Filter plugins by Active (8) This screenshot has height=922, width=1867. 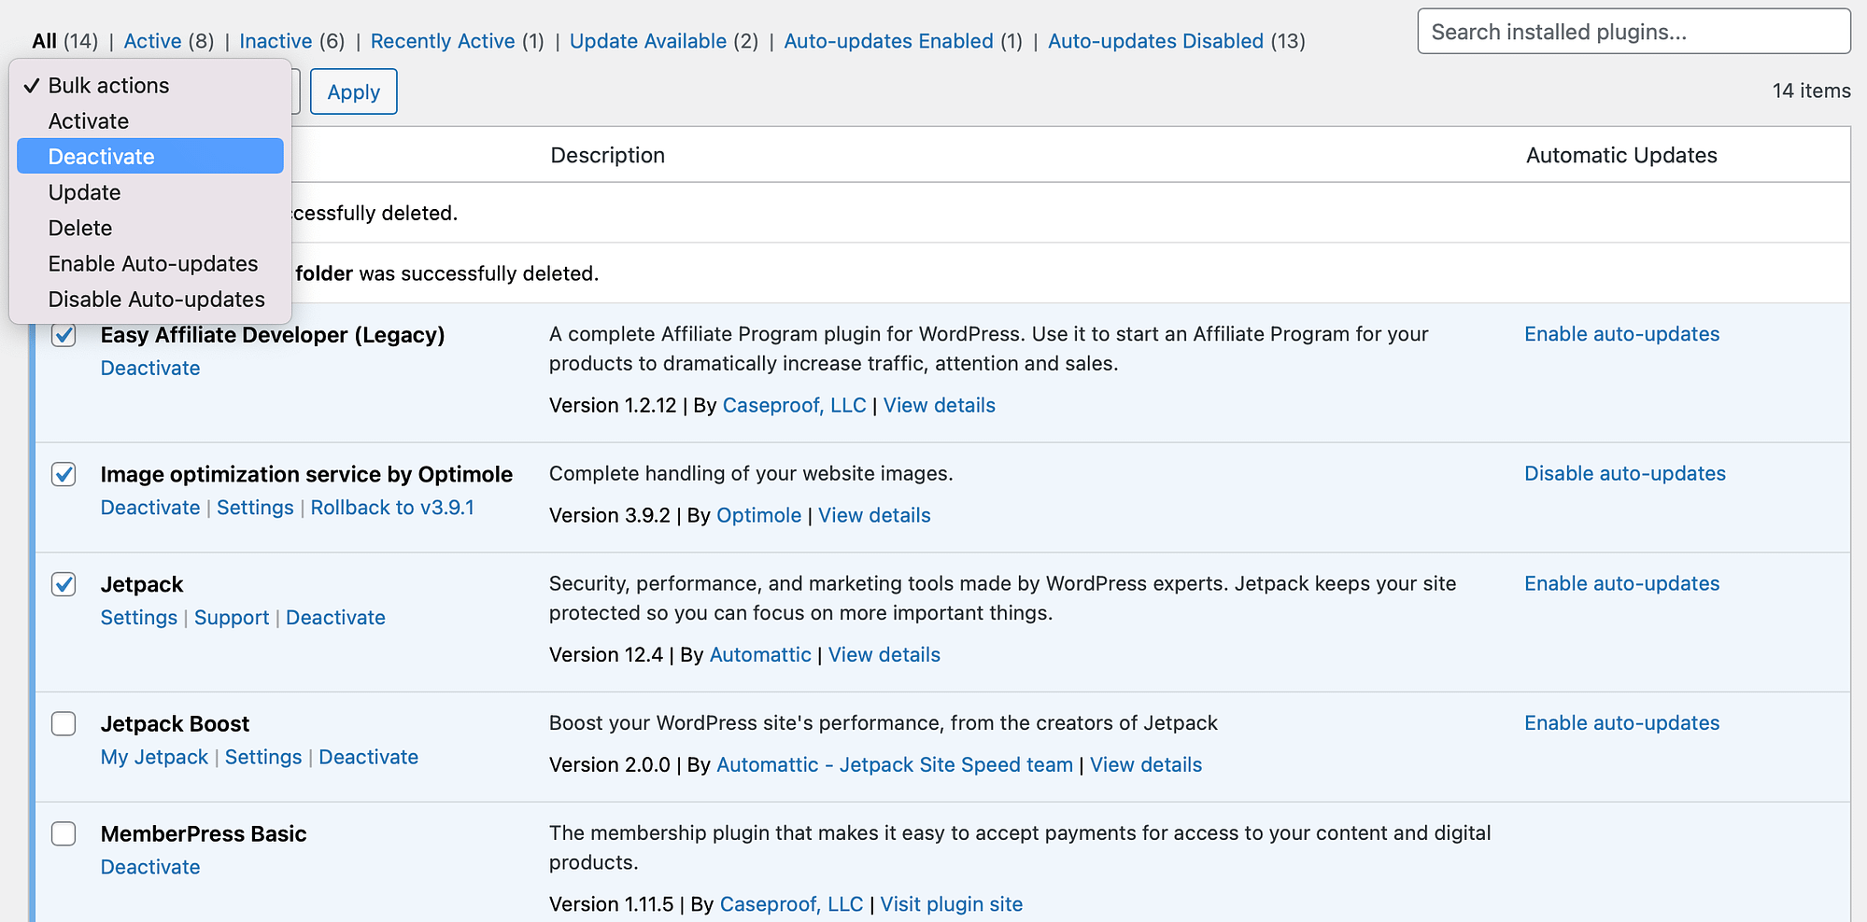pyautogui.click(x=169, y=41)
